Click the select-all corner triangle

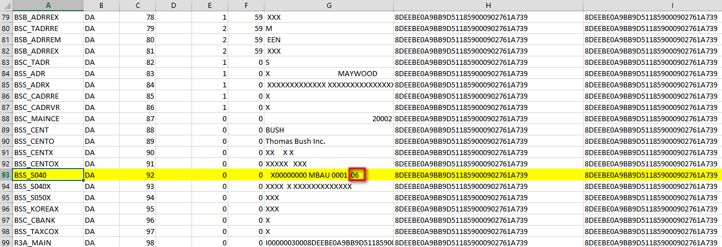click(6, 6)
